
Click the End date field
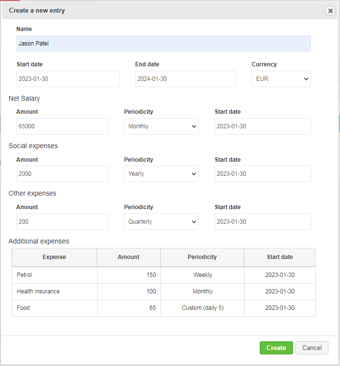point(185,79)
